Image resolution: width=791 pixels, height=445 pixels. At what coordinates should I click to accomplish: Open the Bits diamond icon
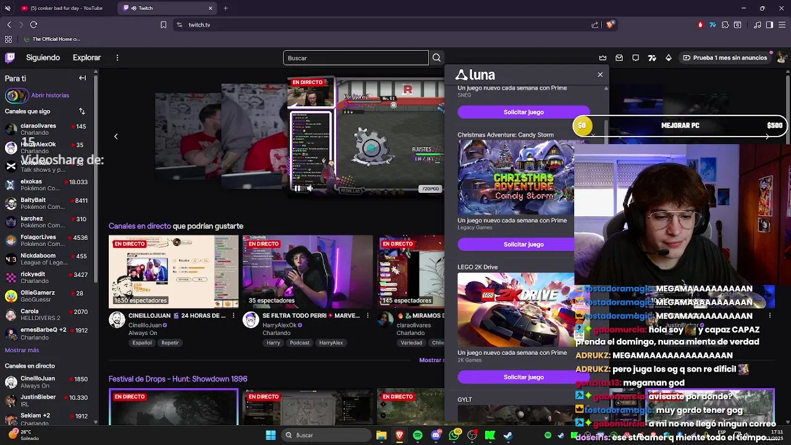(x=668, y=57)
